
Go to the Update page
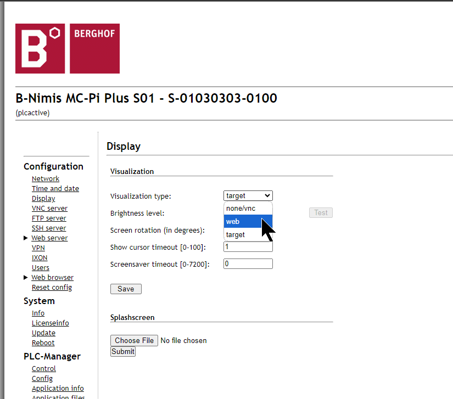point(43,333)
